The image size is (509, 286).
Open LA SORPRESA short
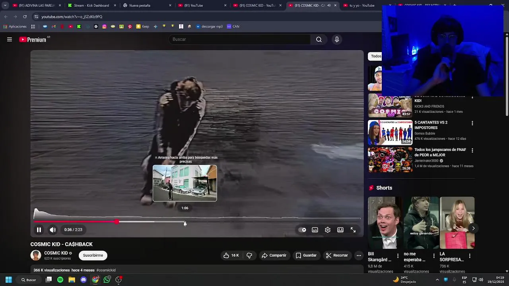point(457,222)
